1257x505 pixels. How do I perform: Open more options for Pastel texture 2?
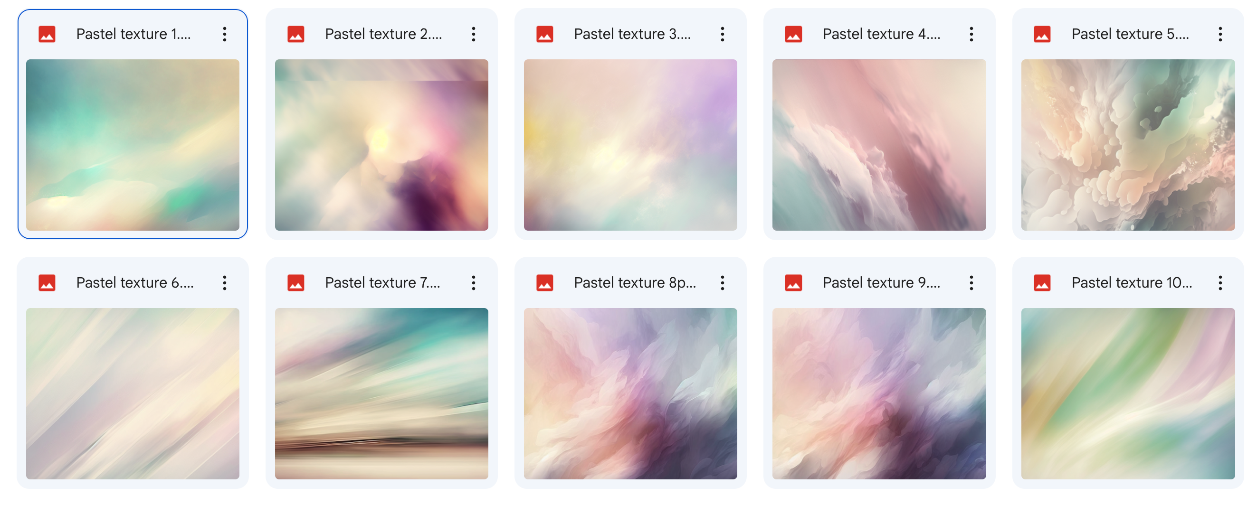[473, 34]
